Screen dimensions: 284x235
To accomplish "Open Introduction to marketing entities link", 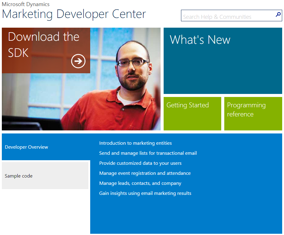I will pos(135,143).
